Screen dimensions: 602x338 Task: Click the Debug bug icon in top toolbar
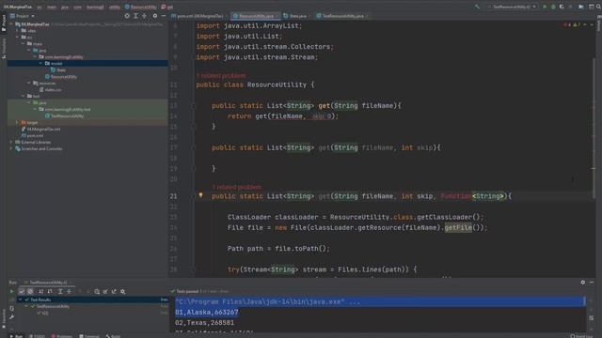553,7
